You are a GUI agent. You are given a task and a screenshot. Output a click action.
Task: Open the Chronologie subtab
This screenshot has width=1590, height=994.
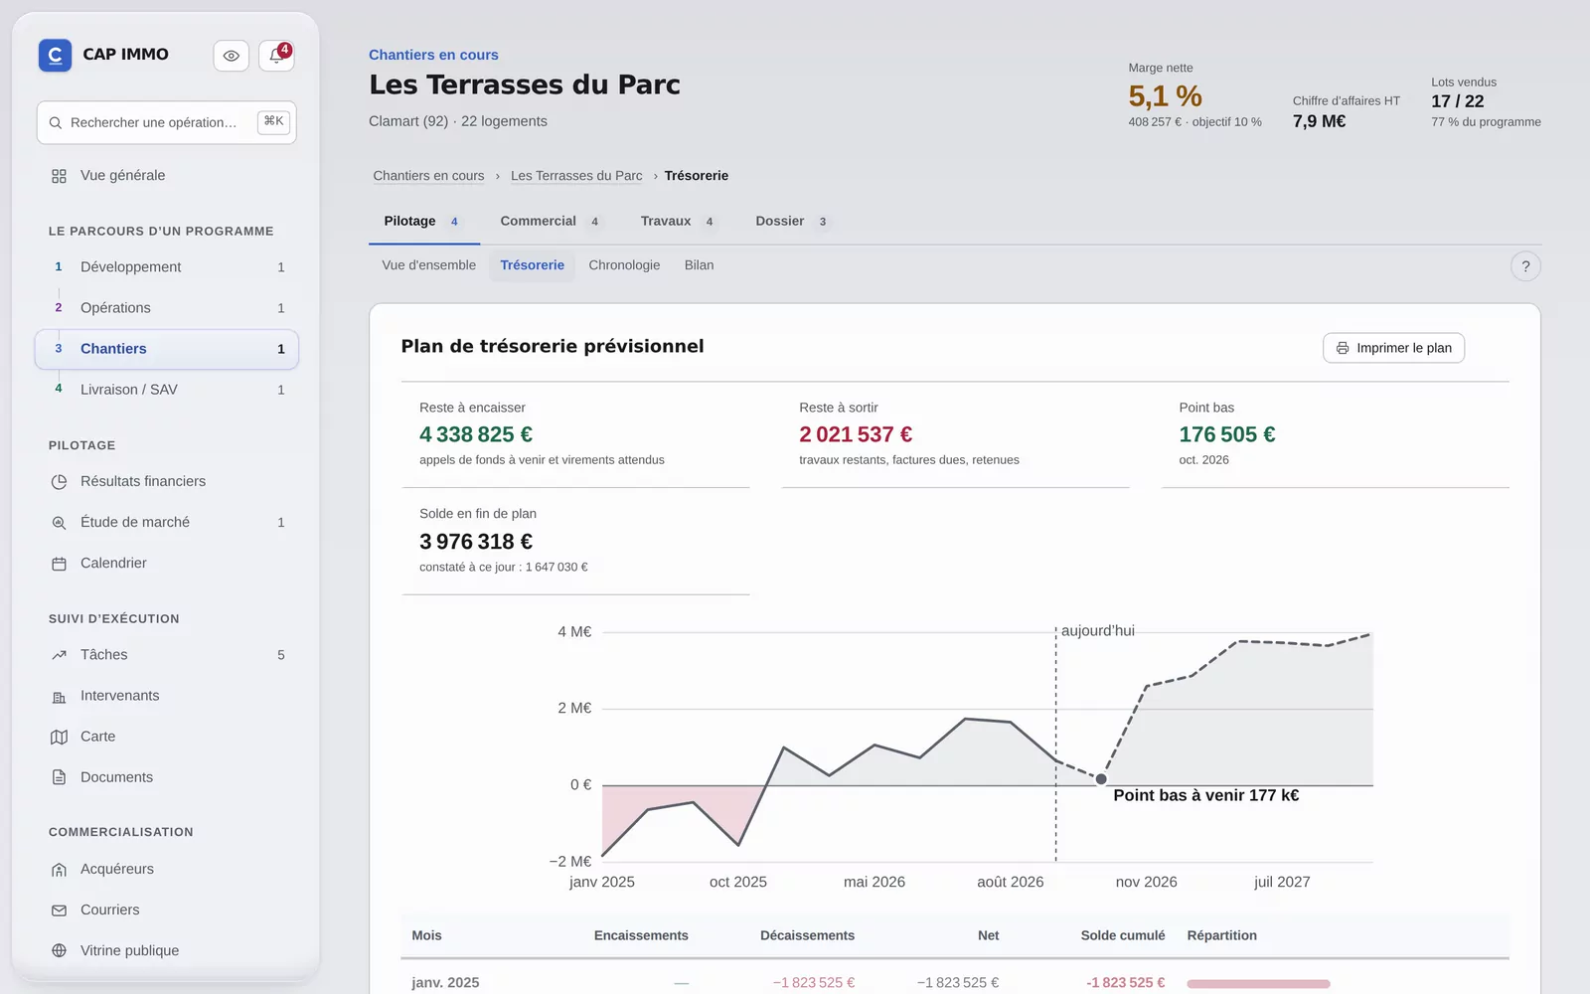(x=624, y=265)
